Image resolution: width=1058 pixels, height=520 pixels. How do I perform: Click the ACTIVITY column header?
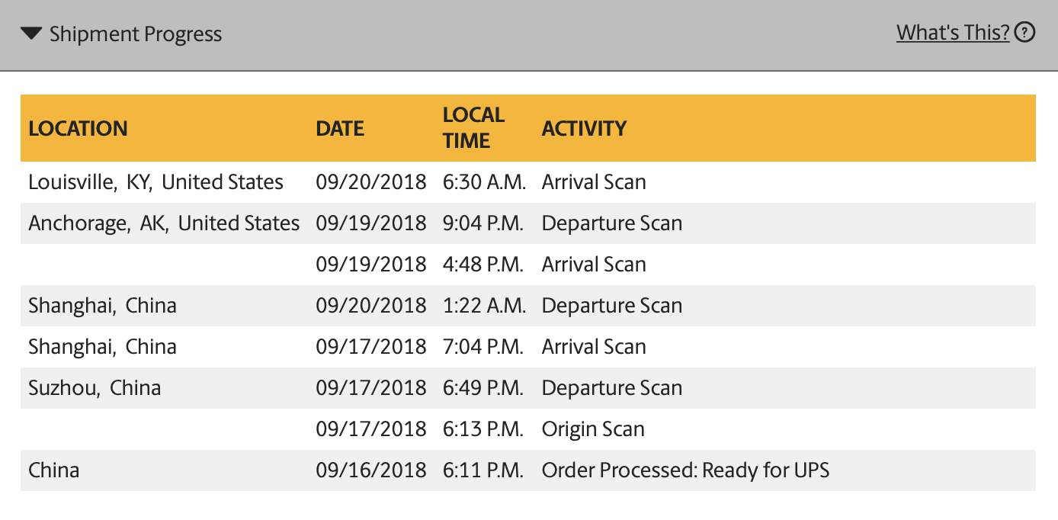click(584, 128)
